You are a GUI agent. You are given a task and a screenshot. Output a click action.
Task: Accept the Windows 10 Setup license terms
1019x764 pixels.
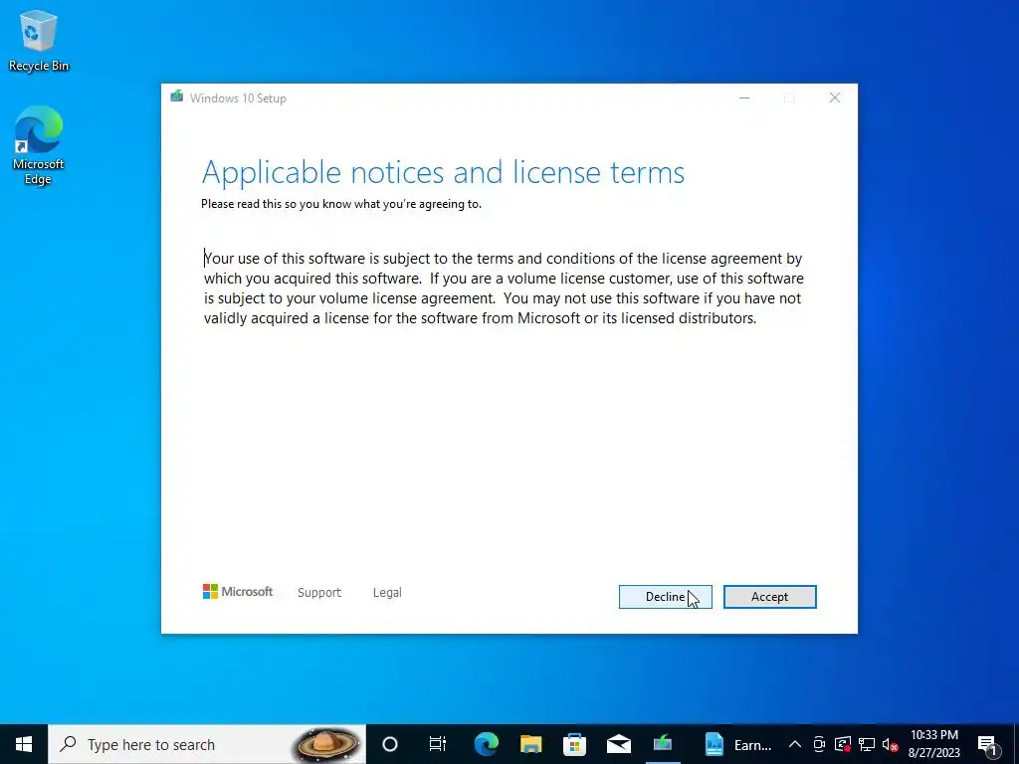click(x=769, y=597)
